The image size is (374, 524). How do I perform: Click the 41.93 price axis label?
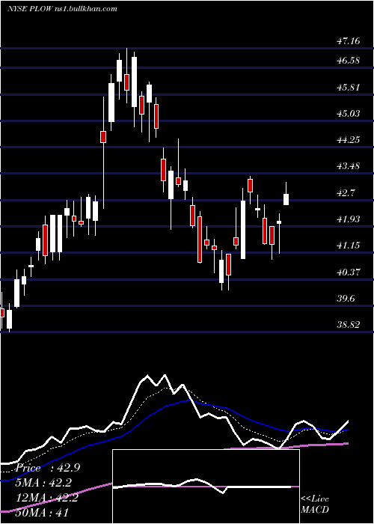349,219
